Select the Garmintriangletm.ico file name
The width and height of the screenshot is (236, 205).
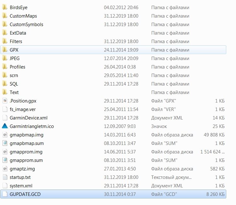click(x=32, y=126)
